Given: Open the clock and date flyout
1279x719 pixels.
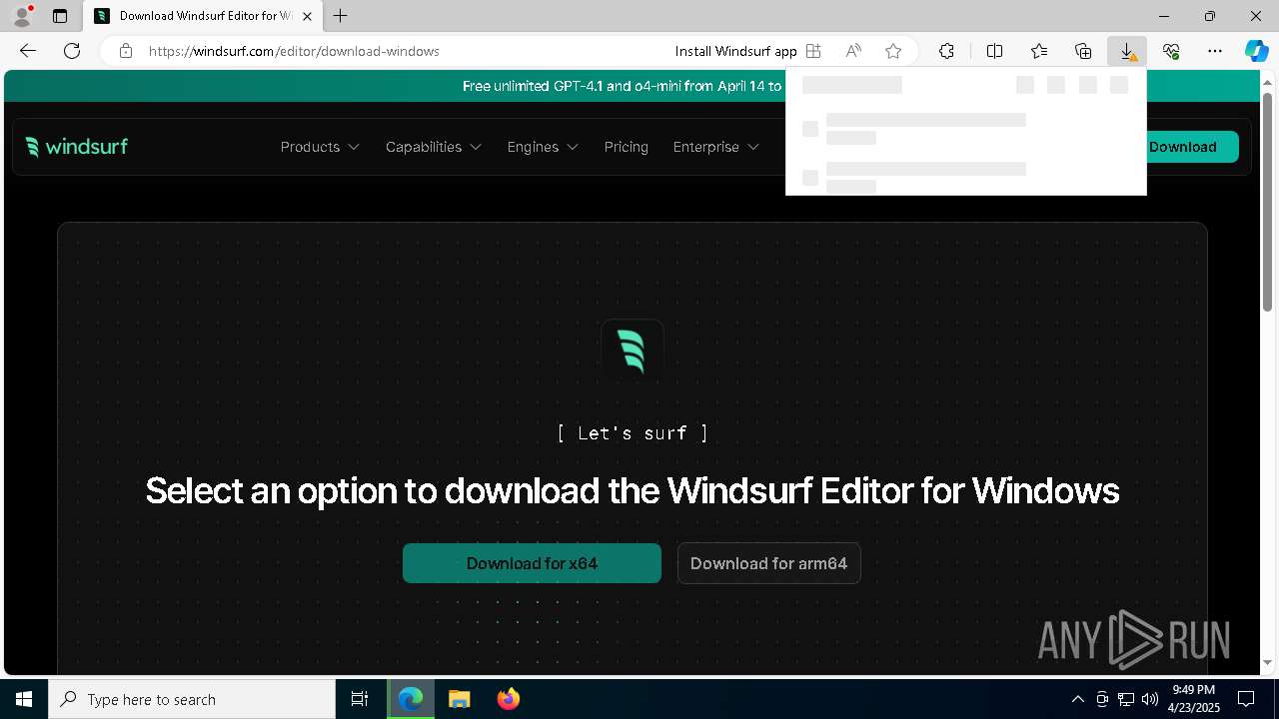Looking at the screenshot, I should click(x=1193, y=699).
